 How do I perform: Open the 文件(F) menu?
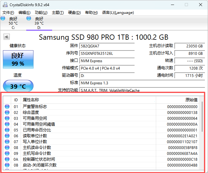click(8, 13)
